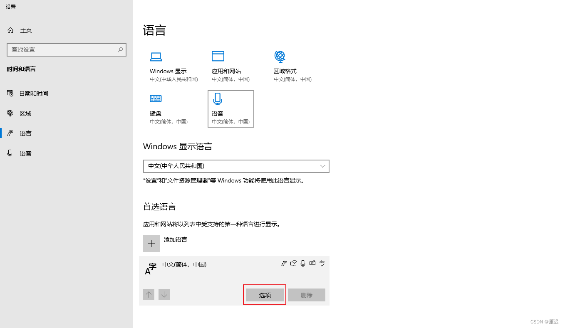The image size is (565, 328).
Task: Click the 语言 A字 icon in sidebar
Action: tap(10, 133)
